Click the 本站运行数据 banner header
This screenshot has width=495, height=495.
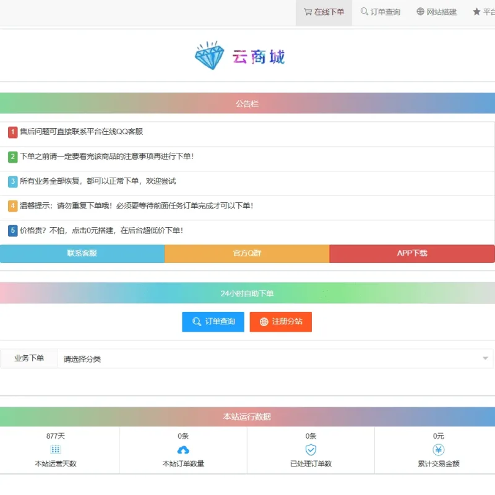point(247,416)
